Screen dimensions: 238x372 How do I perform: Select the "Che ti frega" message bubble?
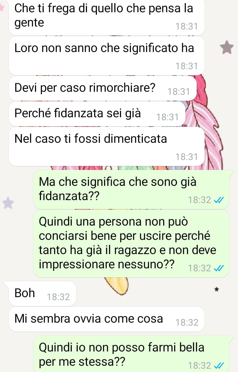tap(106, 17)
